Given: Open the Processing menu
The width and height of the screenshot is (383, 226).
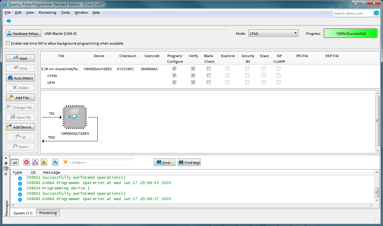Looking at the screenshot, I should click(x=47, y=12).
